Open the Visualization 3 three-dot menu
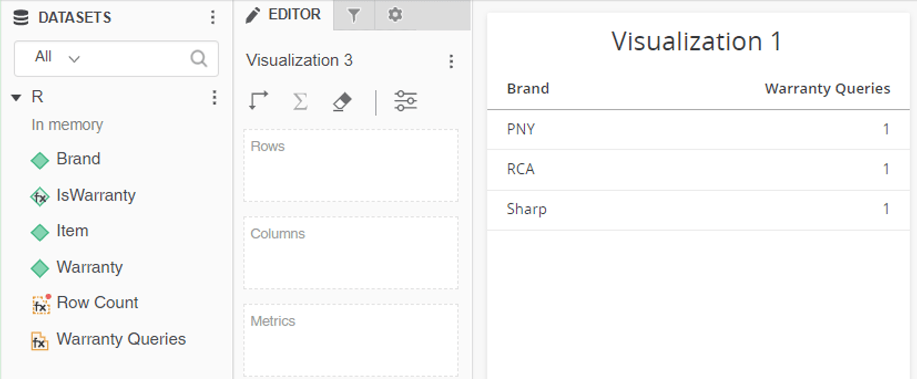This screenshot has height=379, width=917. 451,61
